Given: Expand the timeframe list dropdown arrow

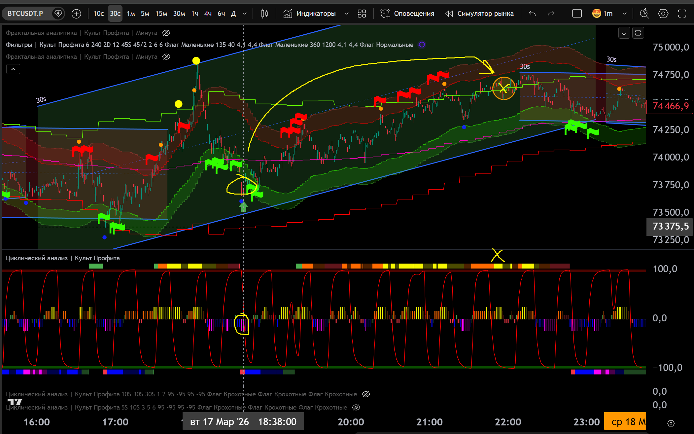Looking at the screenshot, I should pyautogui.click(x=245, y=14).
